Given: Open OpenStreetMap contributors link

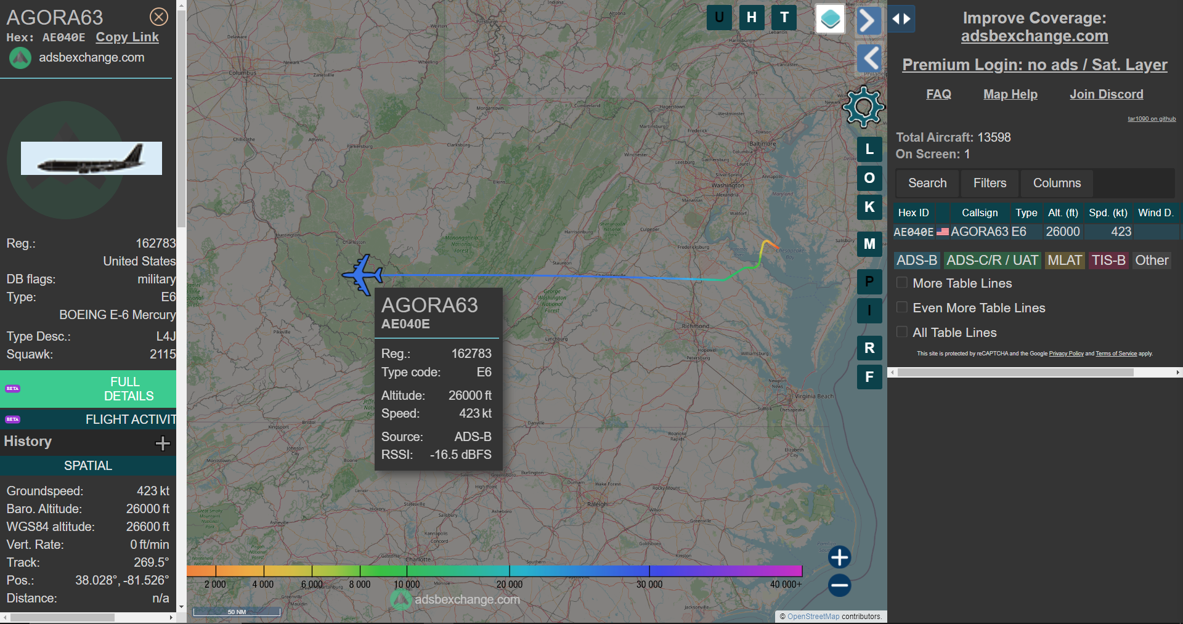Looking at the screenshot, I should [x=813, y=617].
